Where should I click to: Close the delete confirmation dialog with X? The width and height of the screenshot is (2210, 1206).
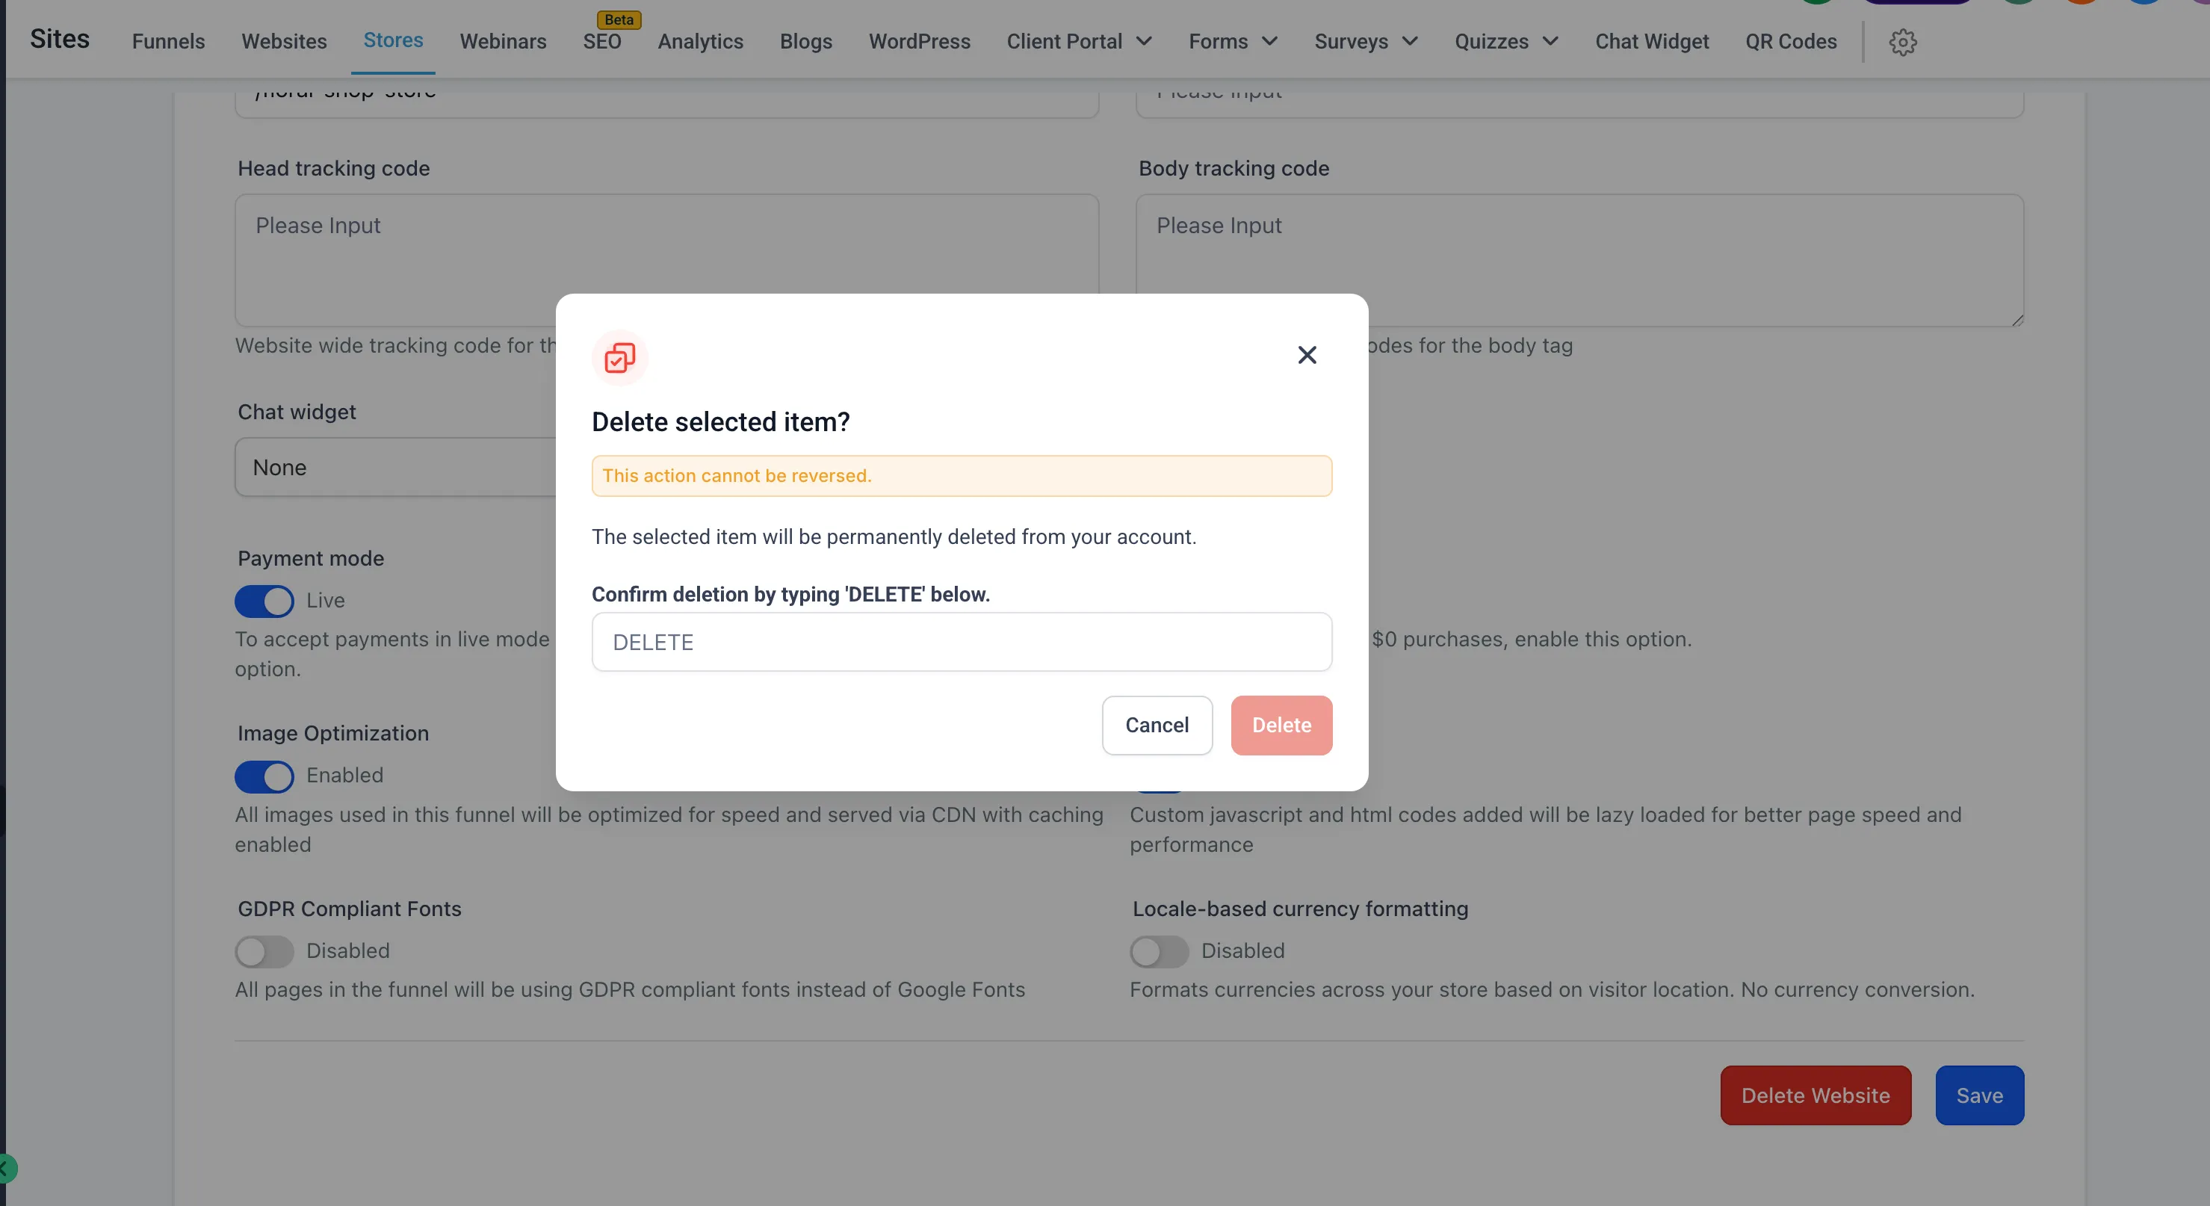tap(1306, 355)
